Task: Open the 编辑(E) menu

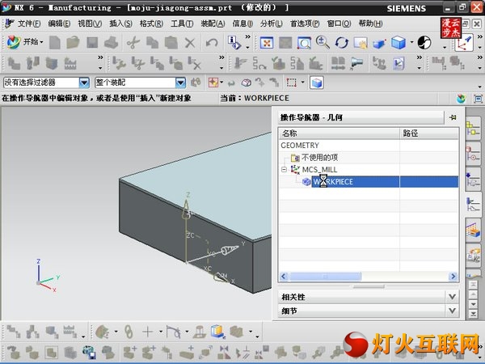Action: pos(59,23)
